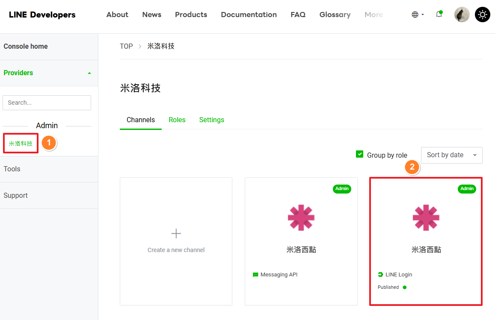Click the plus icon to create channel
The height and width of the screenshot is (320, 495).
tap(176, 233)
